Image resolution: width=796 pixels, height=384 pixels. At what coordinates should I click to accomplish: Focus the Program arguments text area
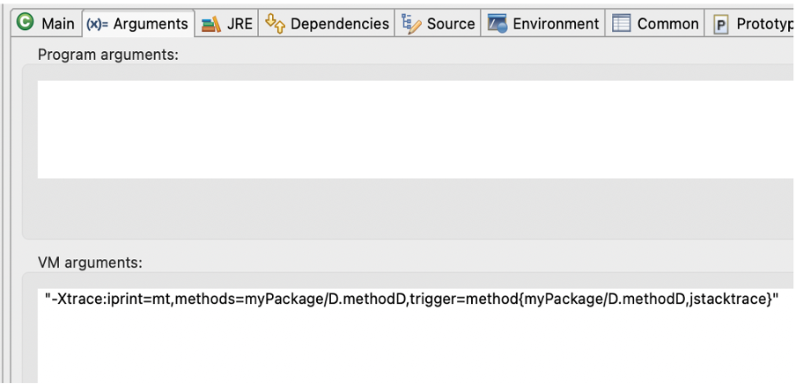[416, 129]
